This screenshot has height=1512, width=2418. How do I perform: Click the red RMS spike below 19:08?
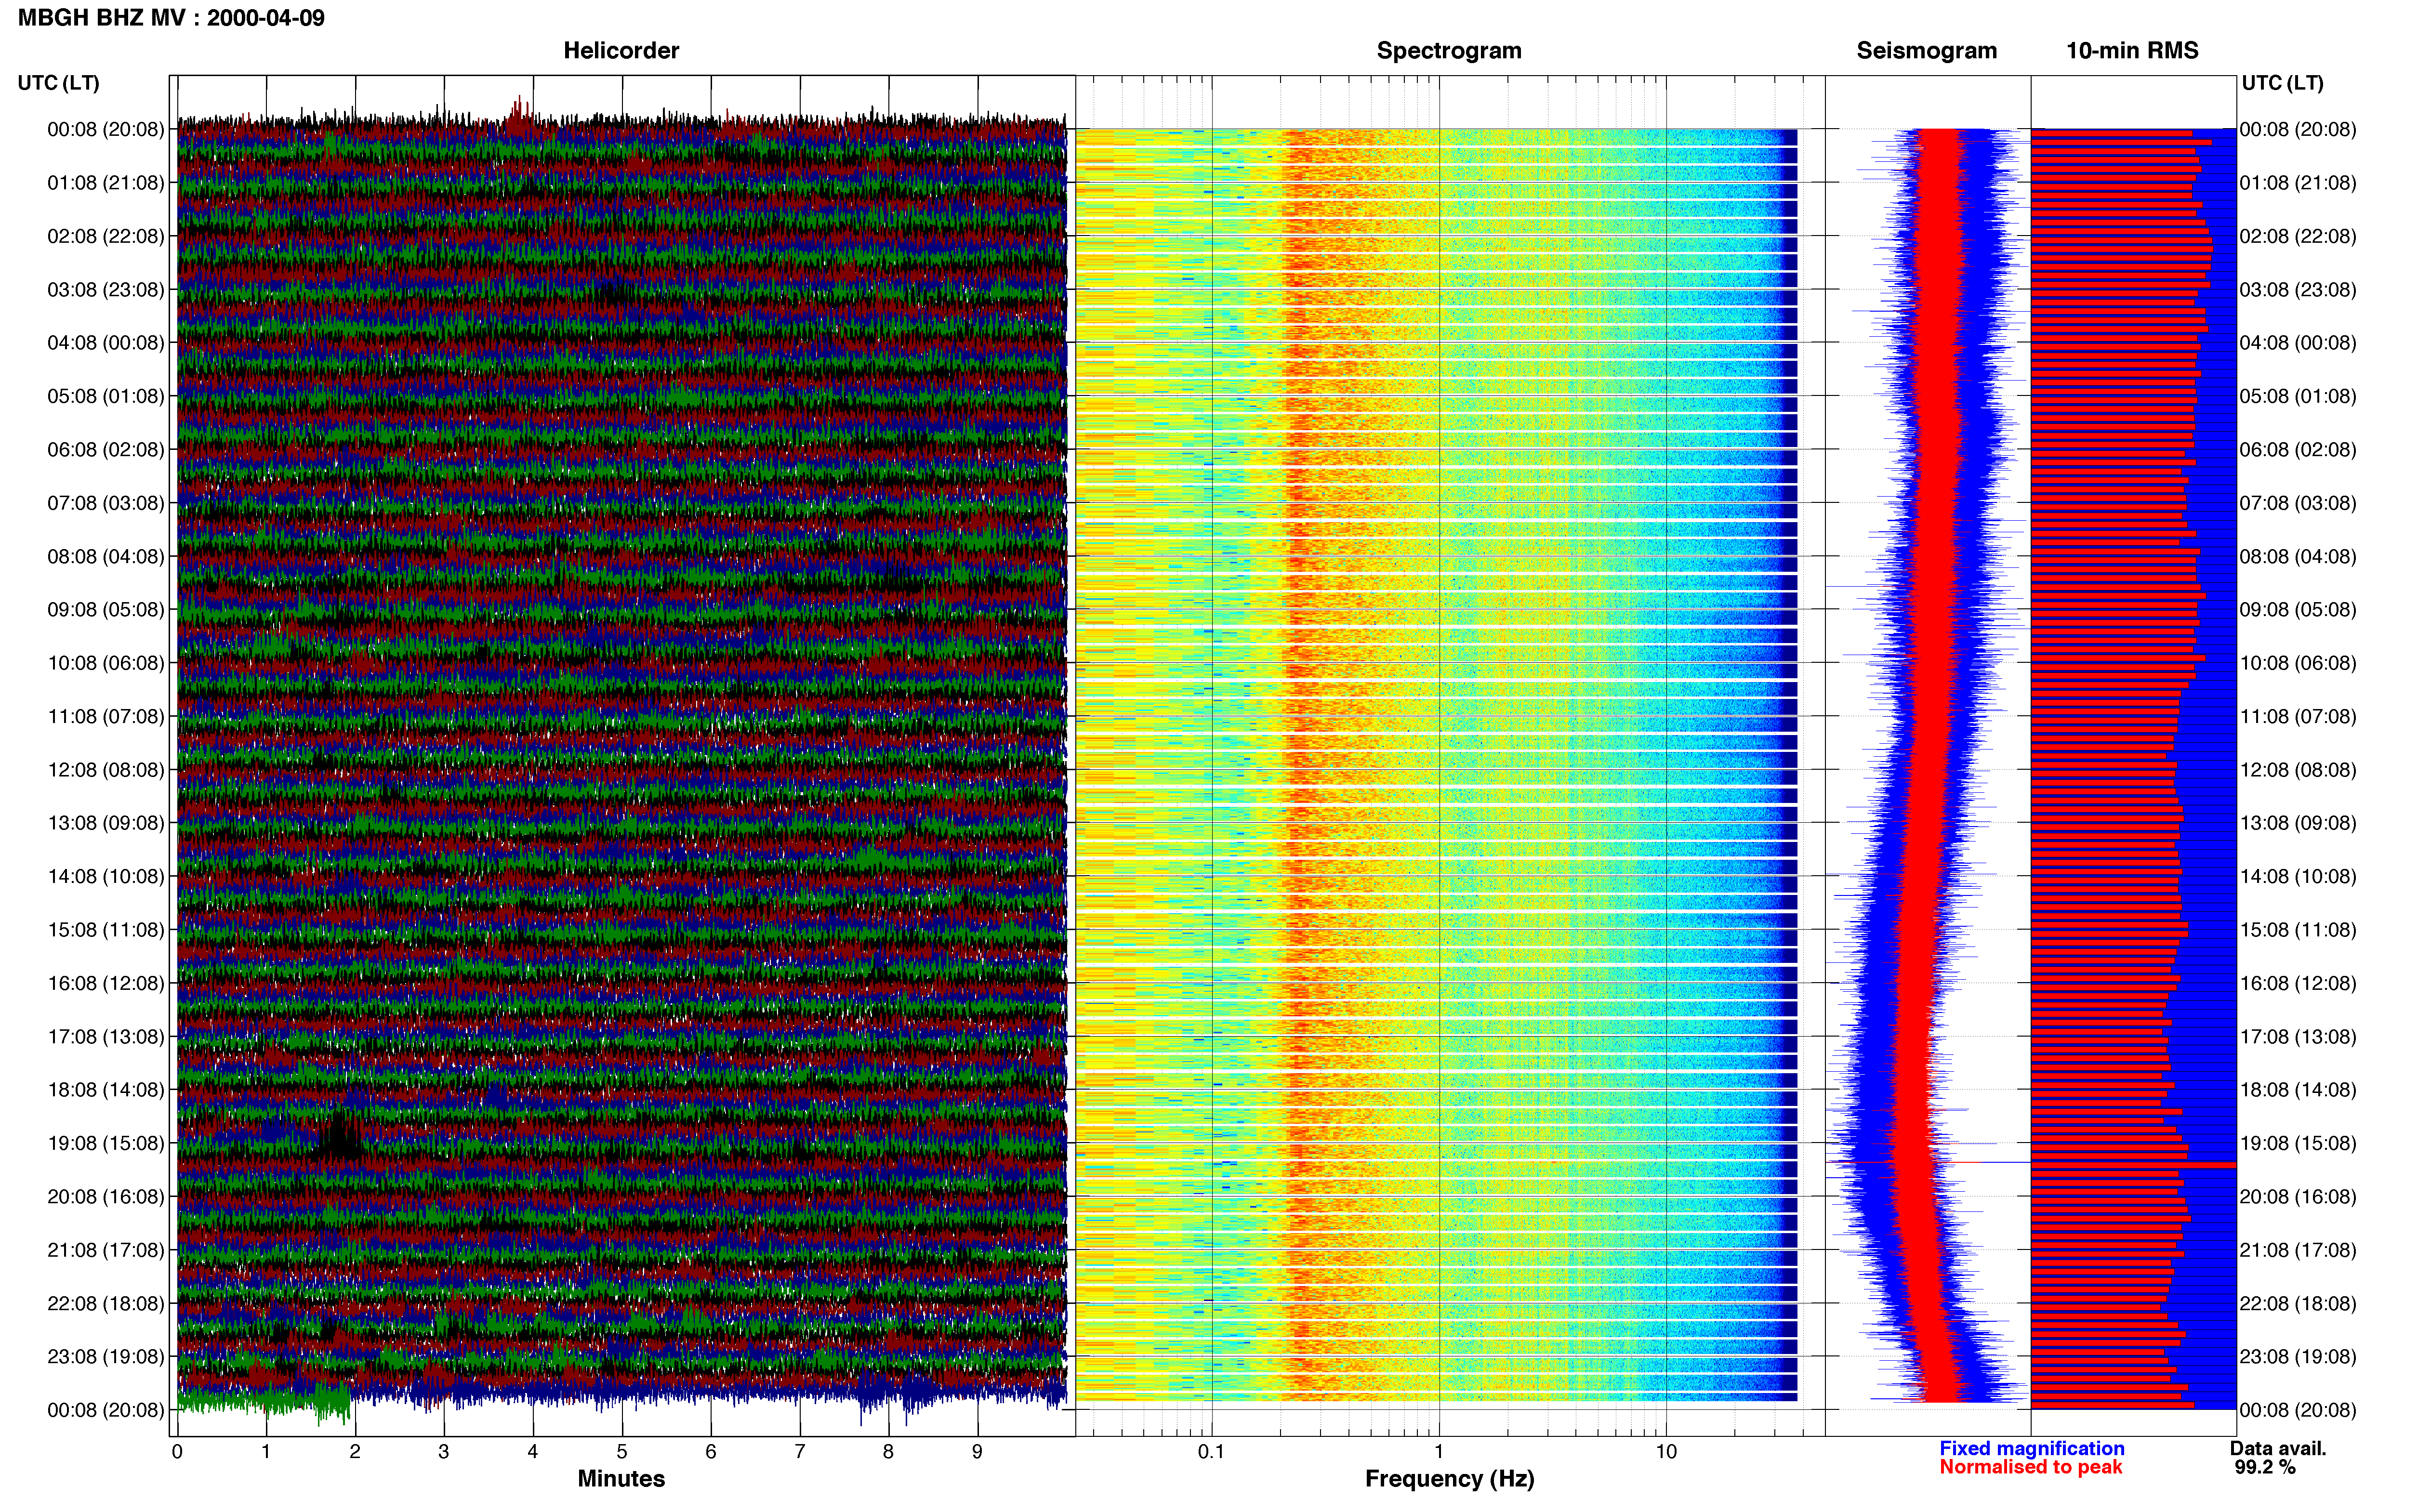(x=2134, y=1165)
